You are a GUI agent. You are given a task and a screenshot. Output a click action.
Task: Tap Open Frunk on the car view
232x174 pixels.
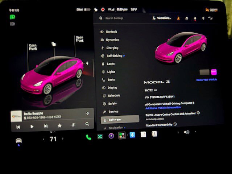coord(33,47)
